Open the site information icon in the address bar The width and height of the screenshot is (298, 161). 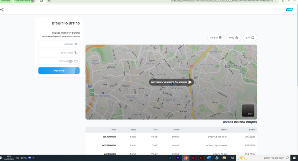[x=277, y=1]
